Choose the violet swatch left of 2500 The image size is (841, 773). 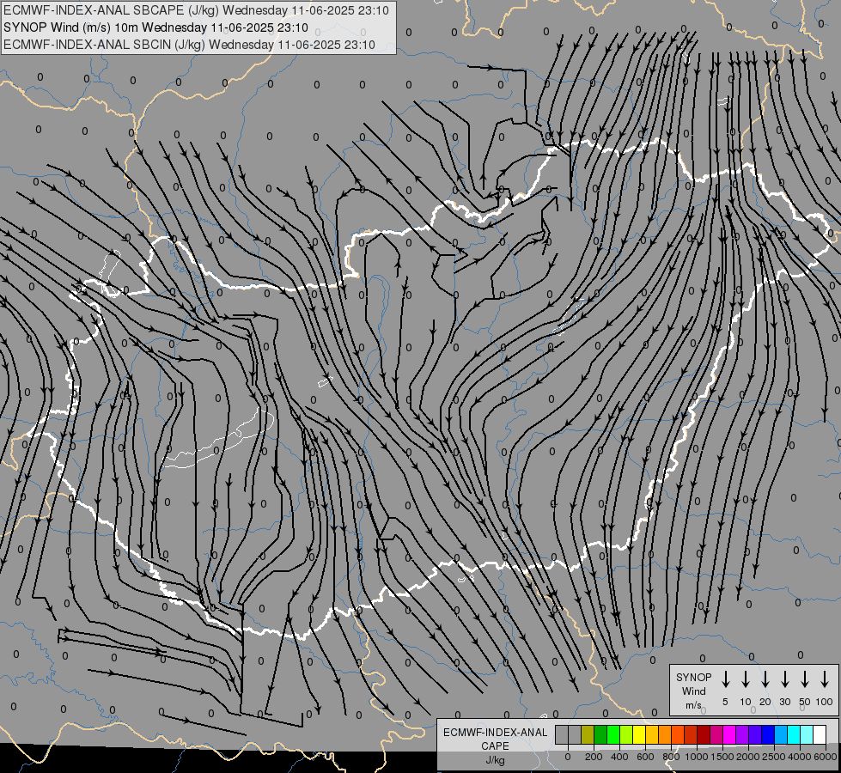pos(754,734)
